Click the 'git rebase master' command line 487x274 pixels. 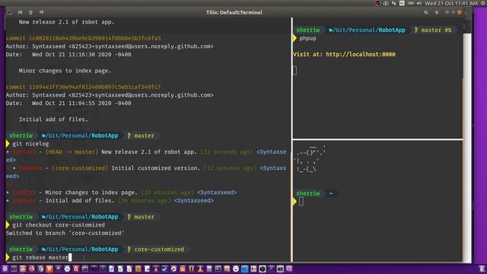40,257
